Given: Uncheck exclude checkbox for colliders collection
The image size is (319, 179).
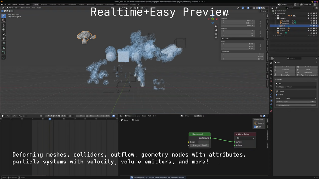Looking at the screenshot, I should [309, 18].
